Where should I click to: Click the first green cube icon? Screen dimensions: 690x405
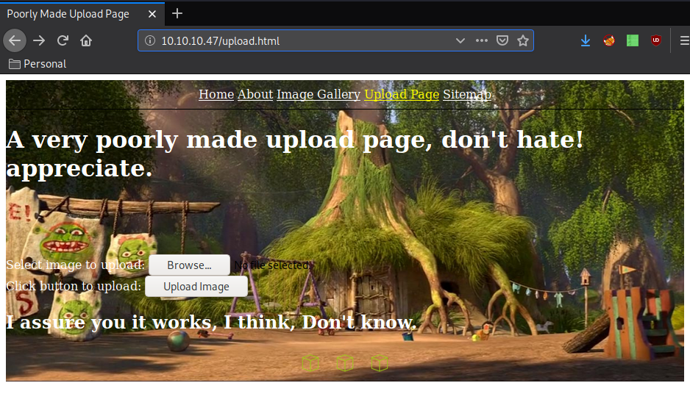point(310,363)
